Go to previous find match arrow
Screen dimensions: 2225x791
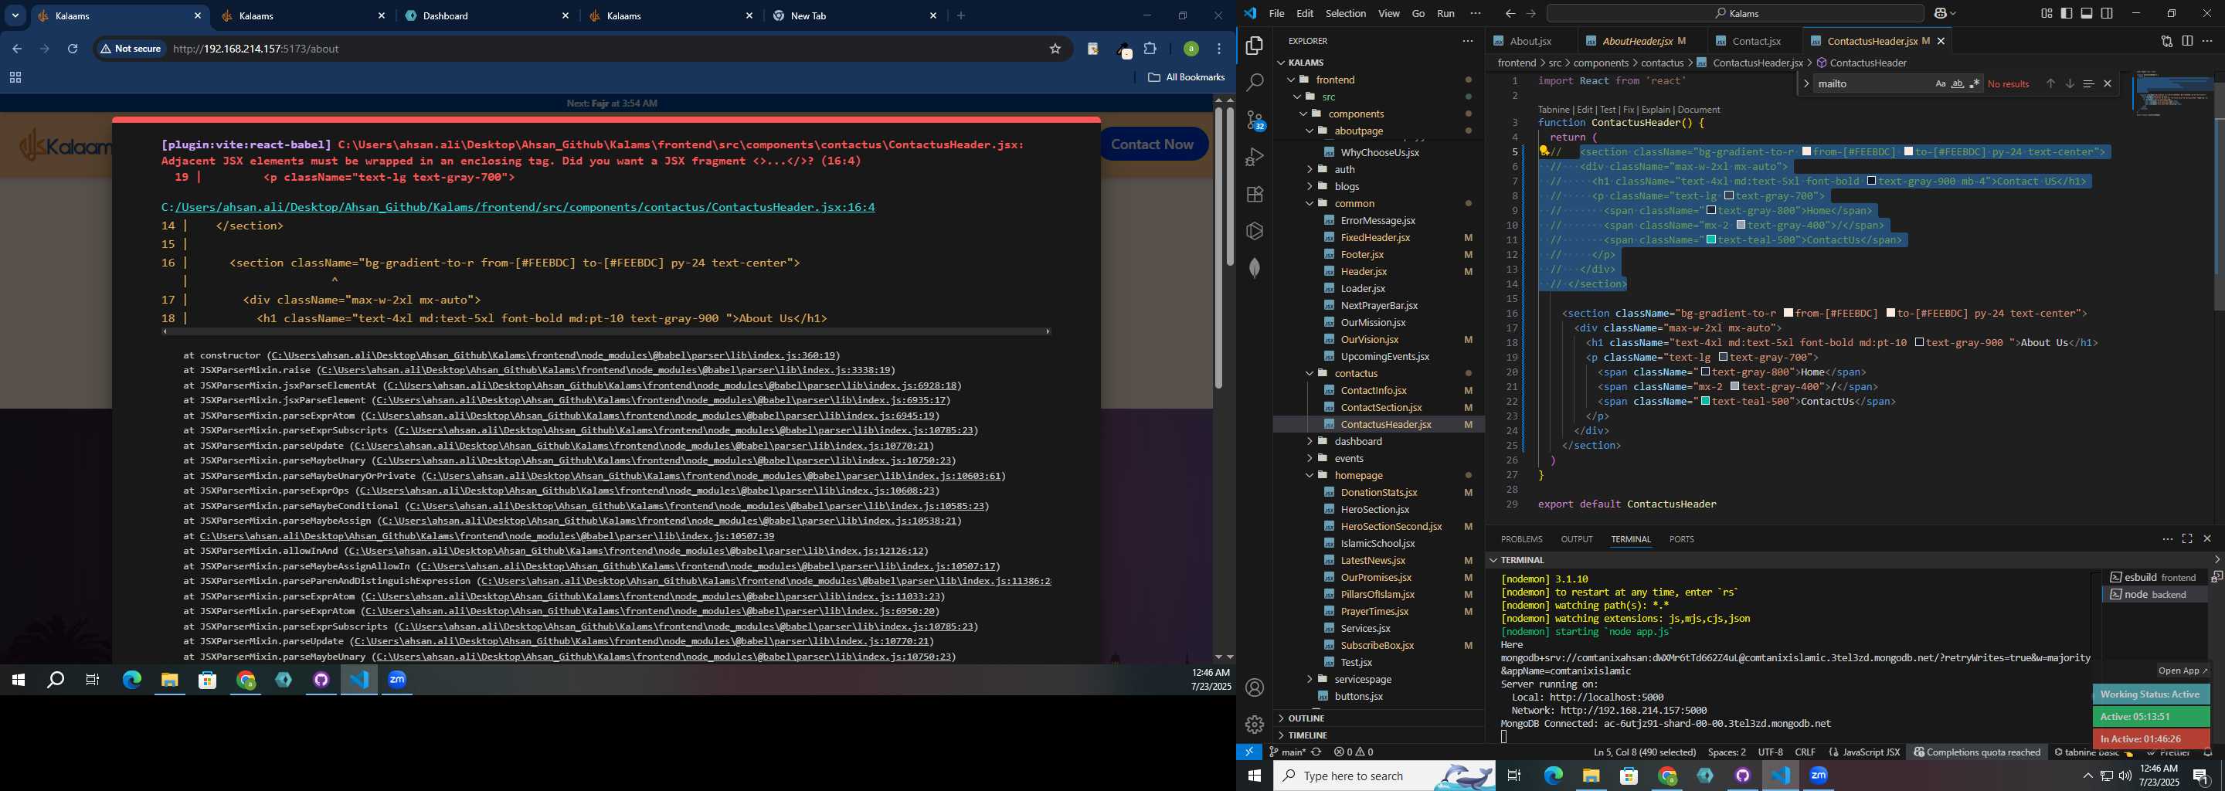pyautogui.click(x=2050, y=83)
